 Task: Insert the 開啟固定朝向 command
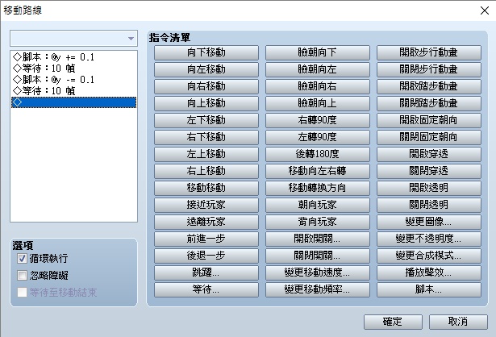[429, 120]
